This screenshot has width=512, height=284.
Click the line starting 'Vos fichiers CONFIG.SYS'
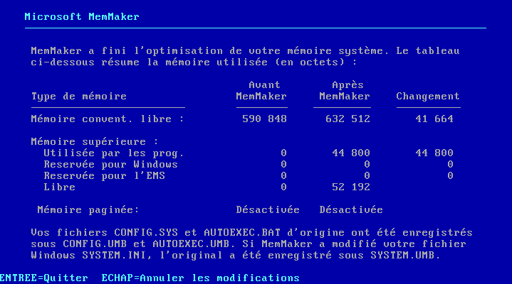(x=252, y=233)
